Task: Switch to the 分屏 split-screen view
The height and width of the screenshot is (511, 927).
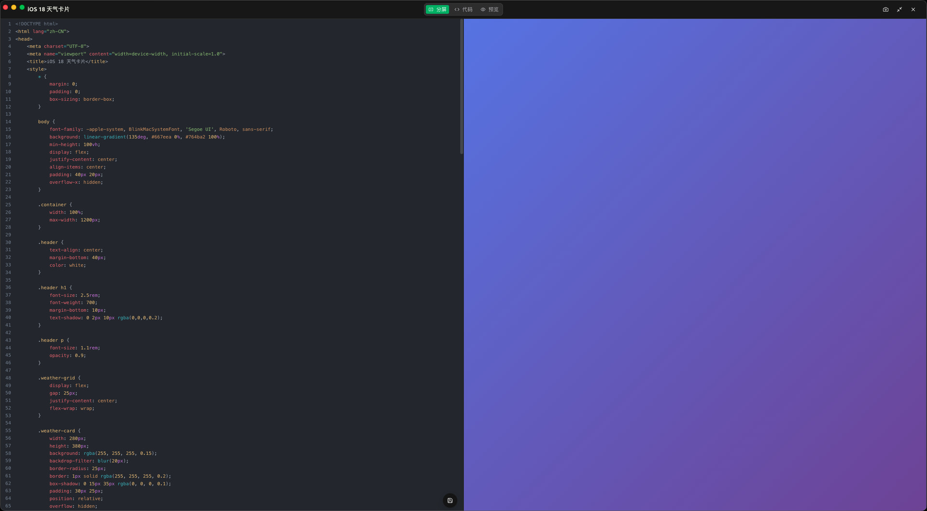Action: 437,9
